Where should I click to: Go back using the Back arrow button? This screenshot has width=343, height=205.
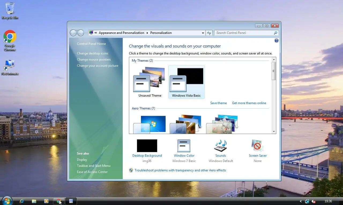tap(73, 33)
